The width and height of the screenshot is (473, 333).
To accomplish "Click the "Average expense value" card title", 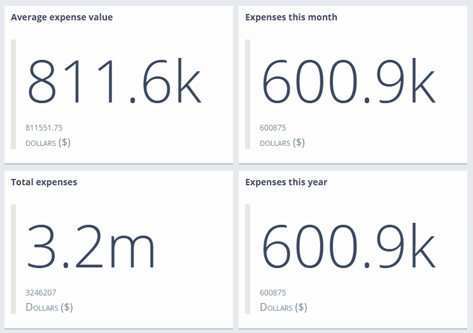I will 62,17.
